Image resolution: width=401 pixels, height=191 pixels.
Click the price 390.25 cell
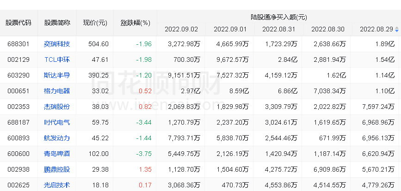pos(99,75)
